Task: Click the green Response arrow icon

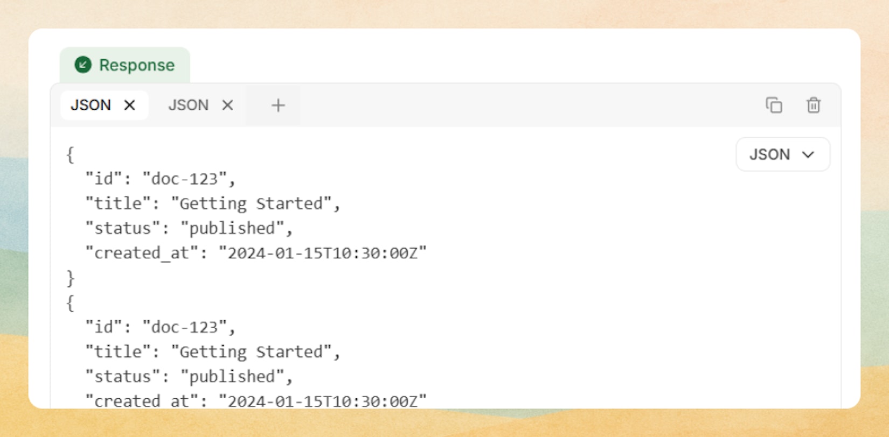Action: tap(83, 65)
